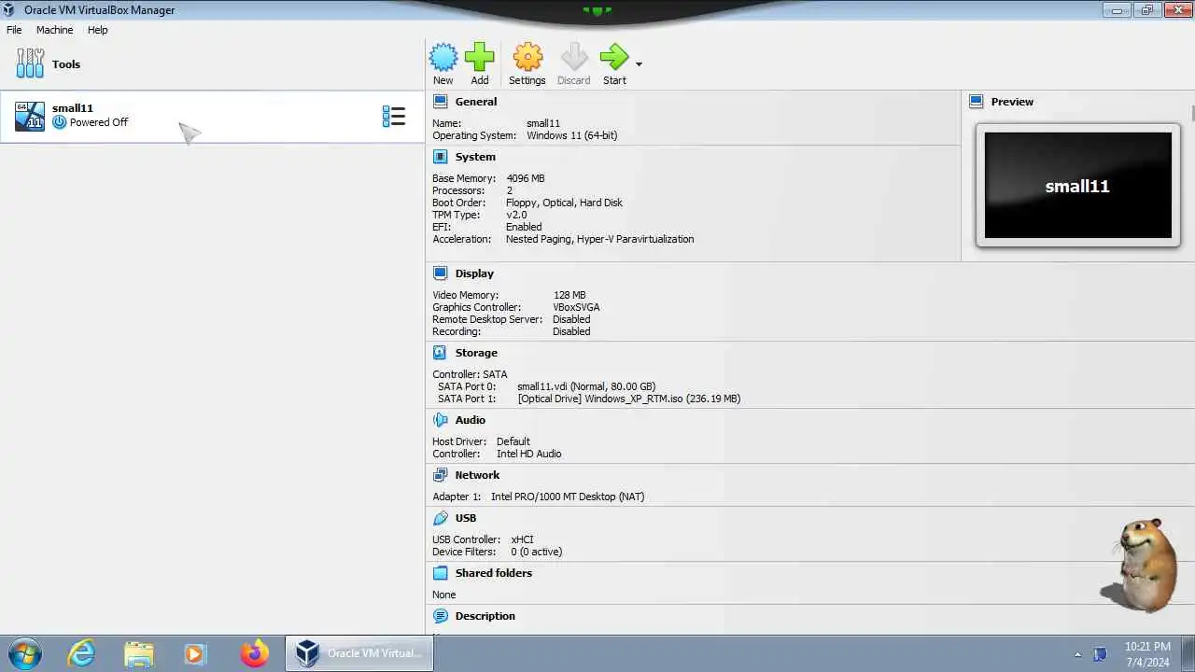The image size is (1195, 672).
Task: Open the Network section heading link
Action: (x=477, y=475)
